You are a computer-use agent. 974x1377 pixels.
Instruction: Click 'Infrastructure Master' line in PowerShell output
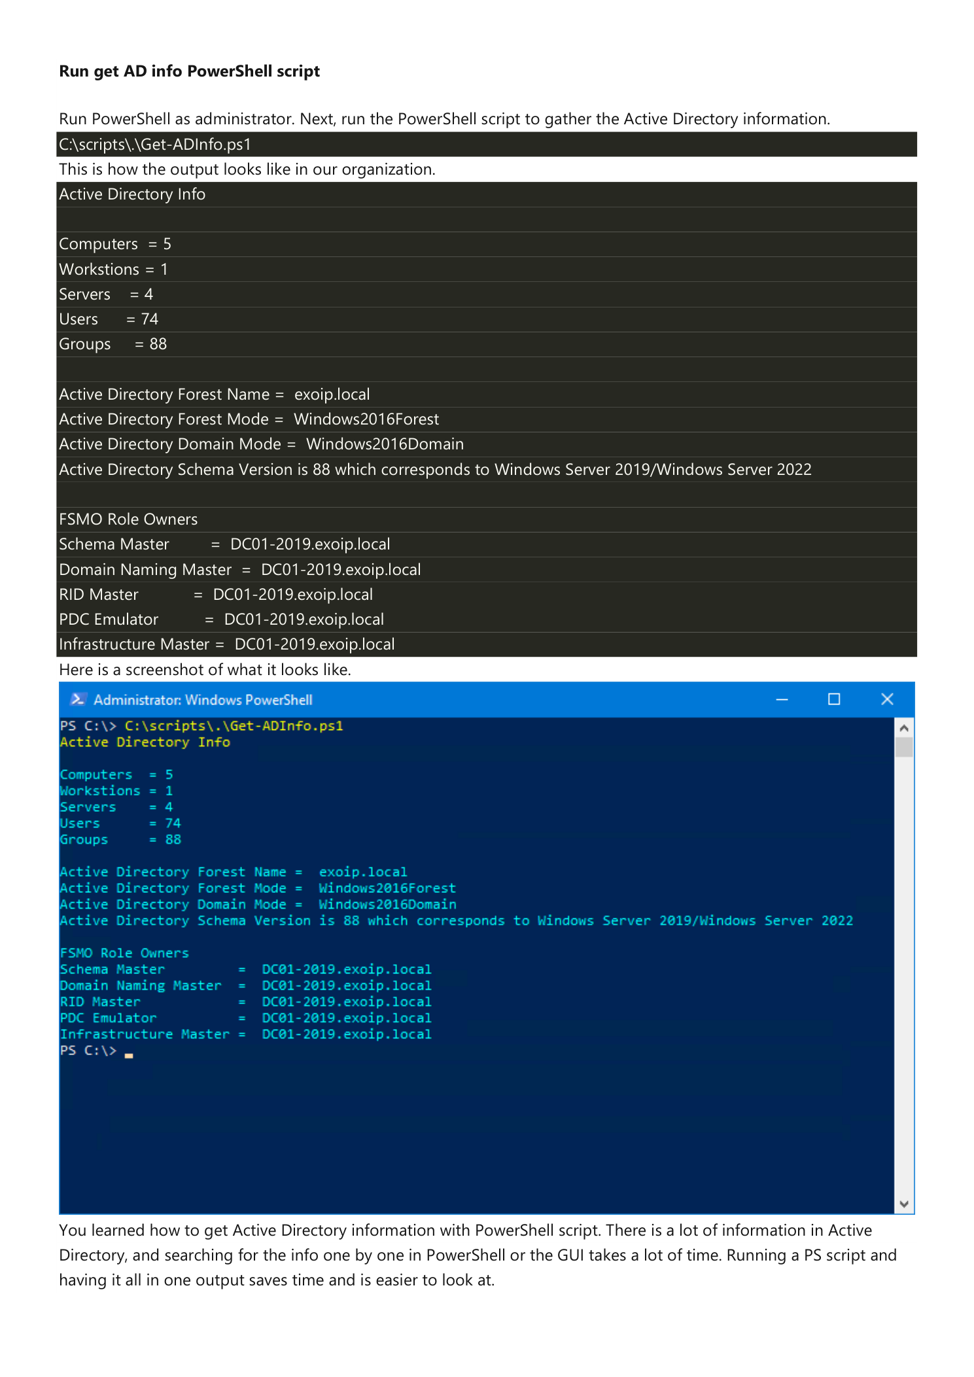pyautogui.click(x=246, y=1034)
